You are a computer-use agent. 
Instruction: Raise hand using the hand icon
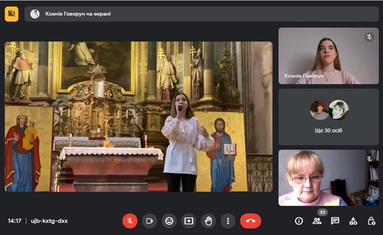(x=209, y=221)
